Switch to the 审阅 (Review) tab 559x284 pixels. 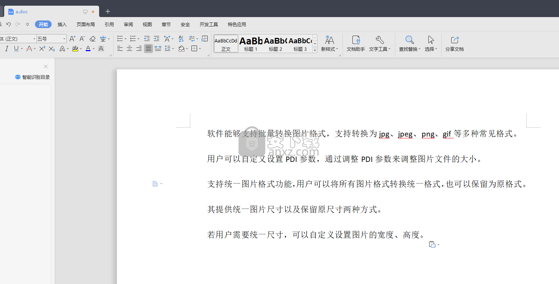[x=128, y=24]
